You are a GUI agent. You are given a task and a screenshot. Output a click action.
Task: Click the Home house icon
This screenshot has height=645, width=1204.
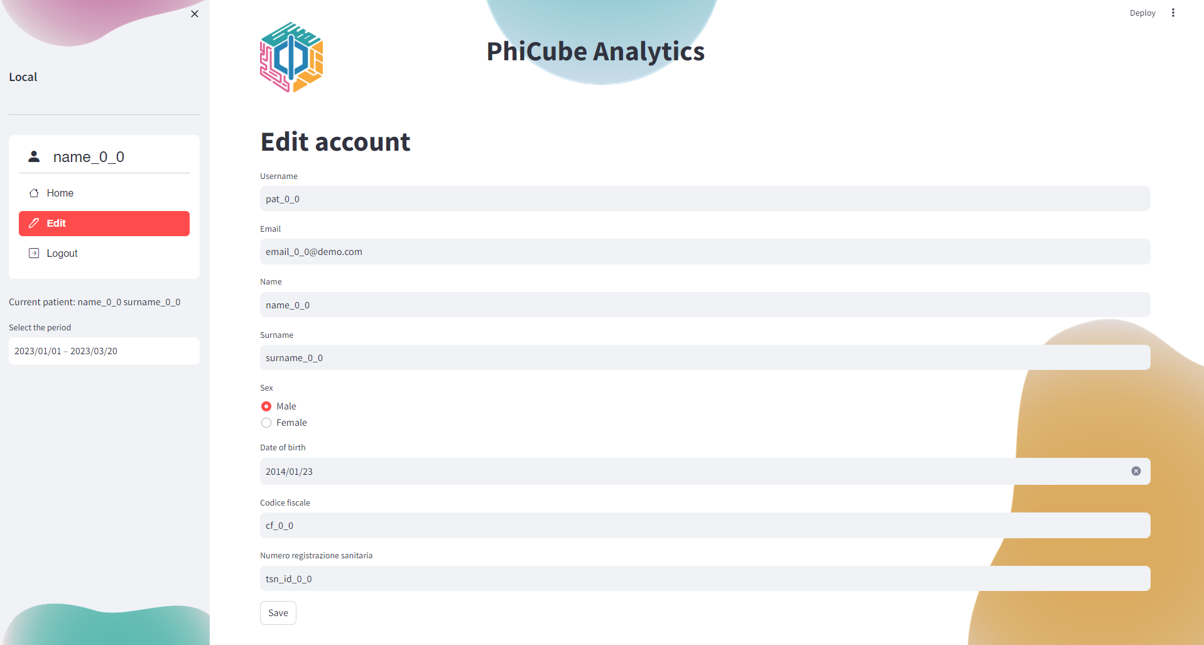click(34, 193)
